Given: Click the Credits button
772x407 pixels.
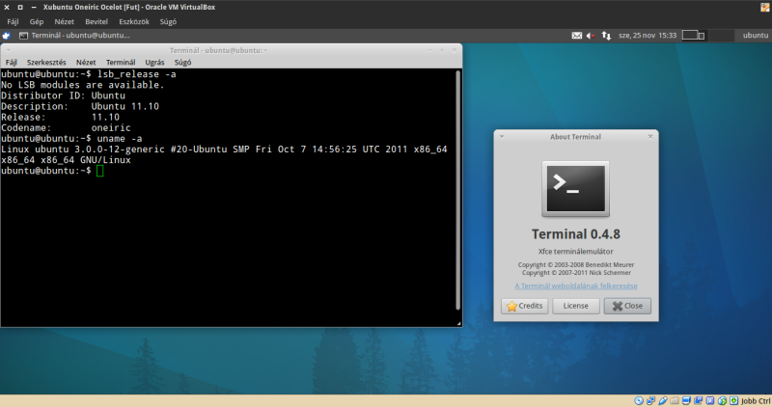Looking at the screenshot, I should 524,306.
